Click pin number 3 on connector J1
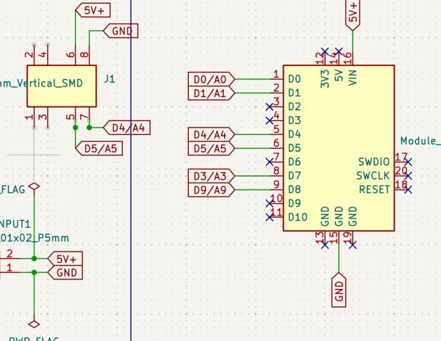The height and width of the screenshot is (341, 441). coord(43,116)
